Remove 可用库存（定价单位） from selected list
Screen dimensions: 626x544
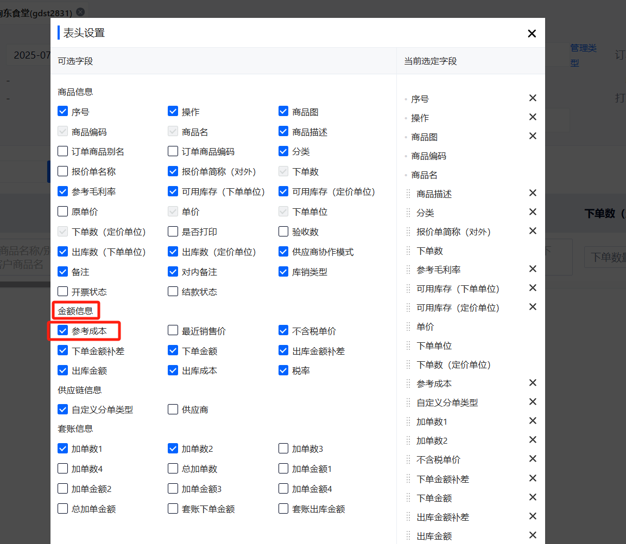pos(533,306)
